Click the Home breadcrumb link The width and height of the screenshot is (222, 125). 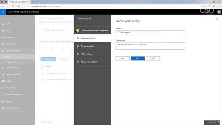(x=42, y=18)
